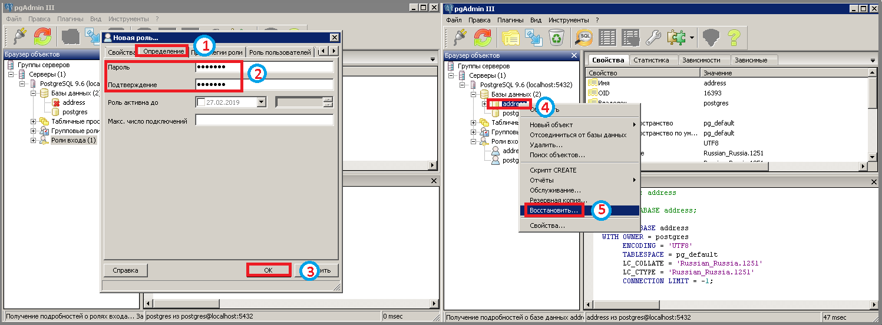Viewport: 882px width, 325px height.
Task: Select postgres database in left window tree
Action: tap(75, 112)
